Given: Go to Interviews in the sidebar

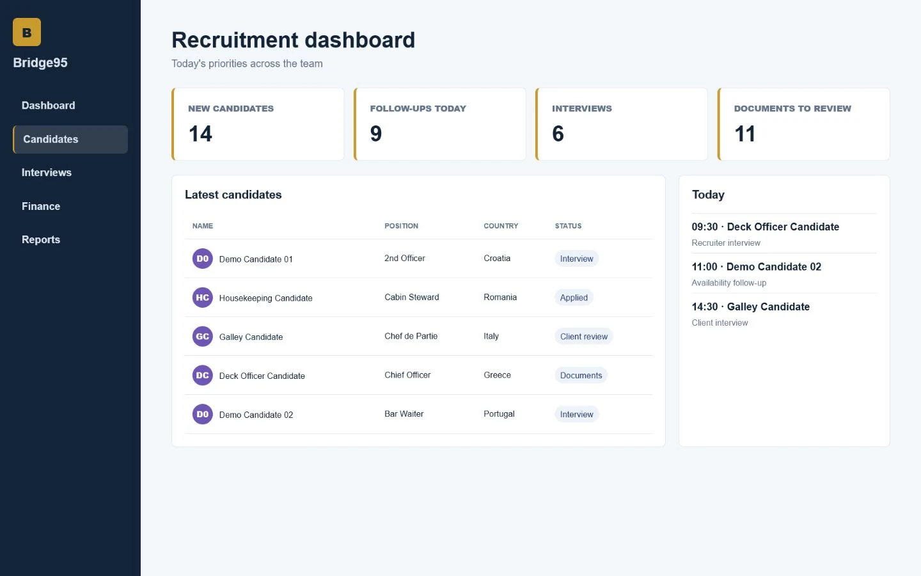Looking at the screenshot, I should click(70, 173).
